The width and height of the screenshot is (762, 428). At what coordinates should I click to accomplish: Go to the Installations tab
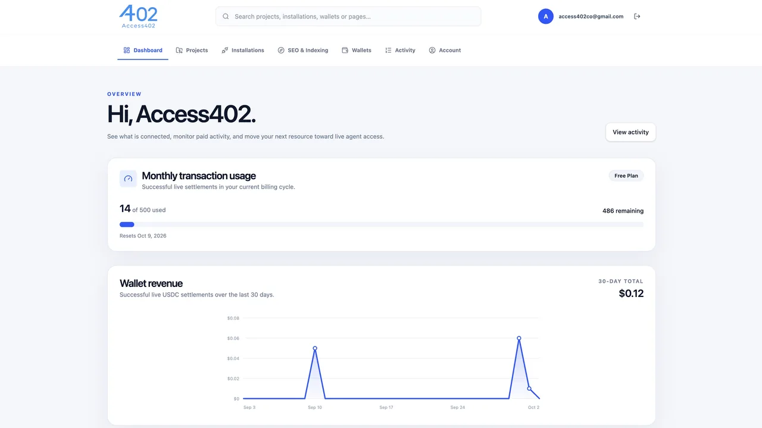coord(243,51)
